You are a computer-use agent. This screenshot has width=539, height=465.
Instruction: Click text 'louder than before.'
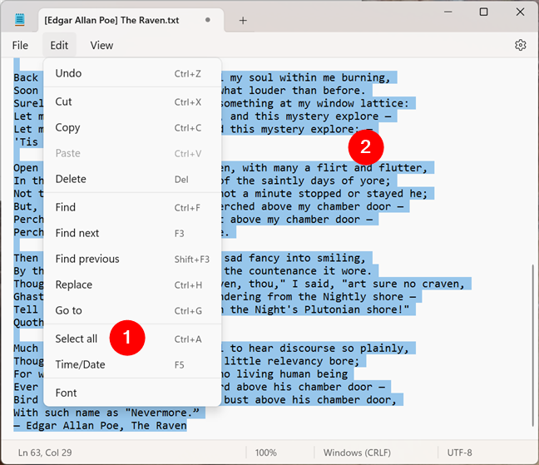tap(307, 91)
